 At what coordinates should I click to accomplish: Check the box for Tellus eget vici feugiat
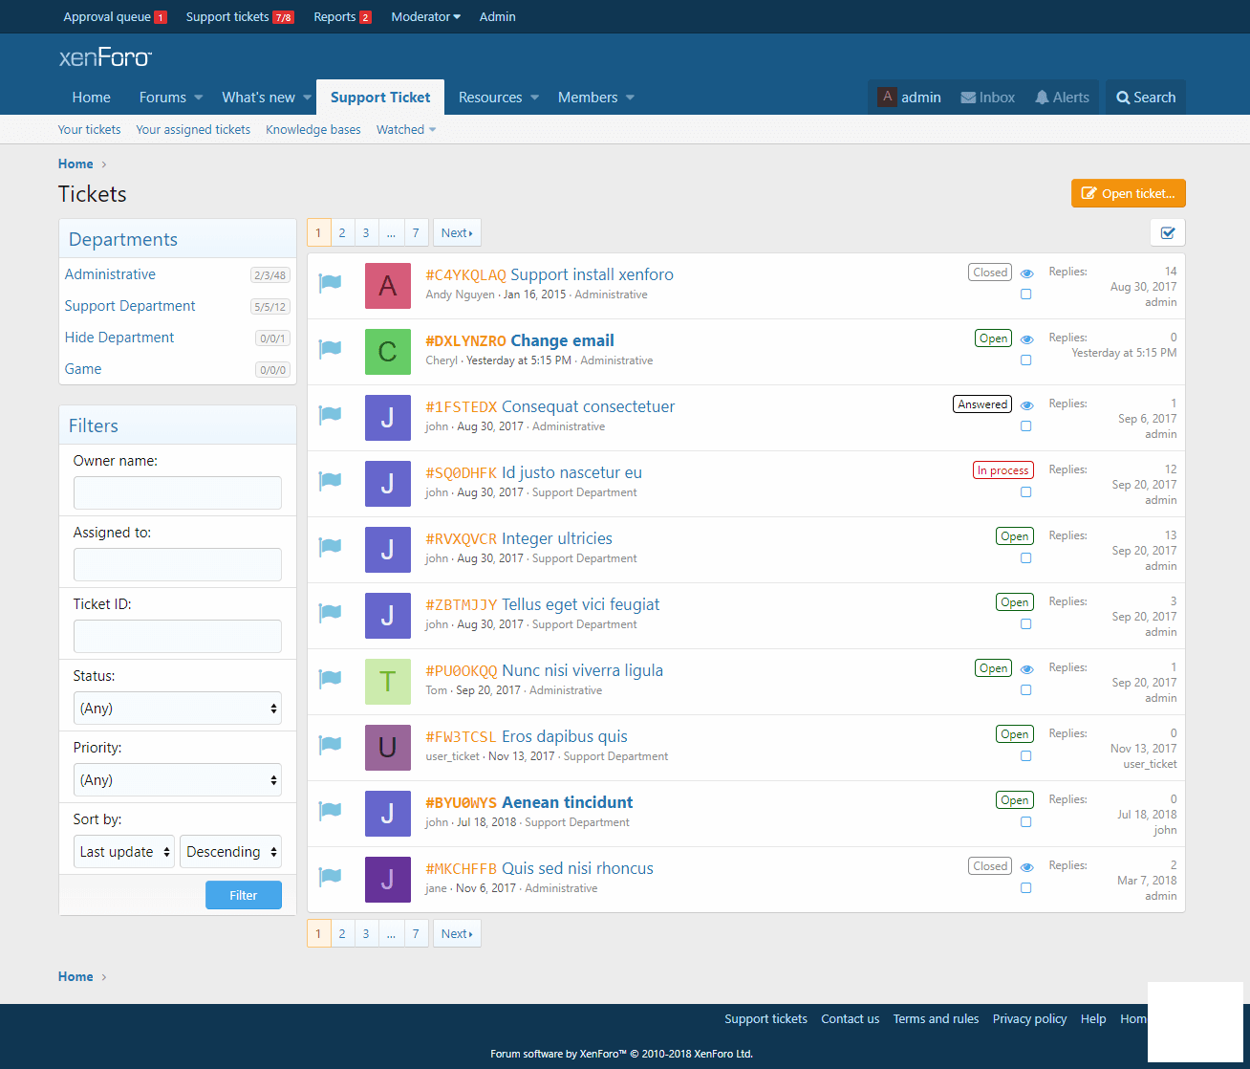tap(1026, 624)
